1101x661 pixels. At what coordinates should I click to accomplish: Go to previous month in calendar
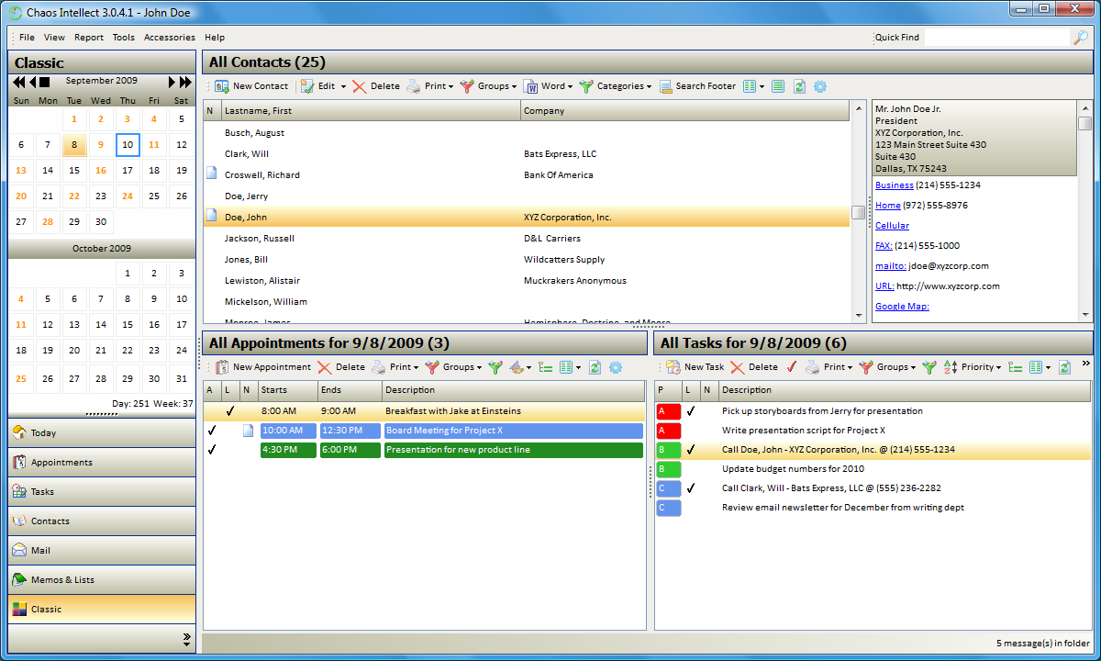point(32,82)
